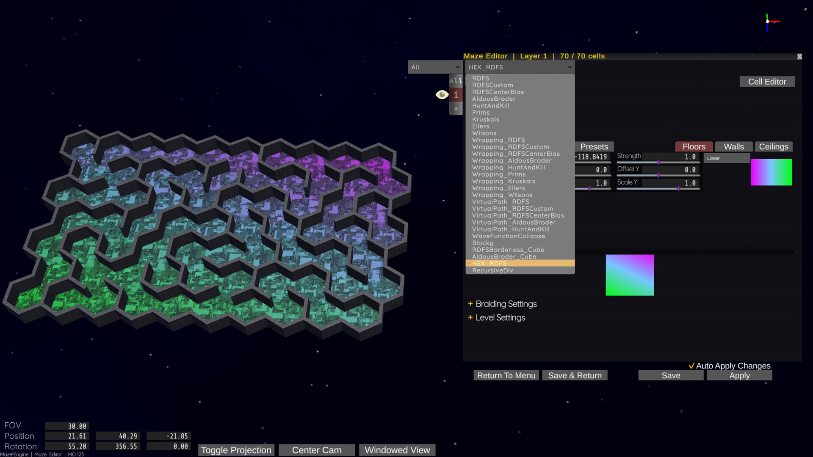Image resolution: width=813 pixels, height=457 pixels.
Task: Click the magenta-to-green gradient swatch
Action: [772, 172]
